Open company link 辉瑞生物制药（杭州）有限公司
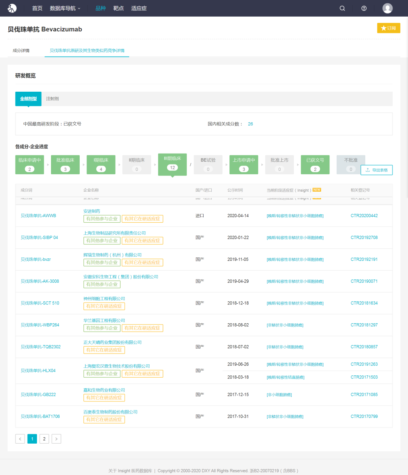The image size is (408, 475). 113,255
